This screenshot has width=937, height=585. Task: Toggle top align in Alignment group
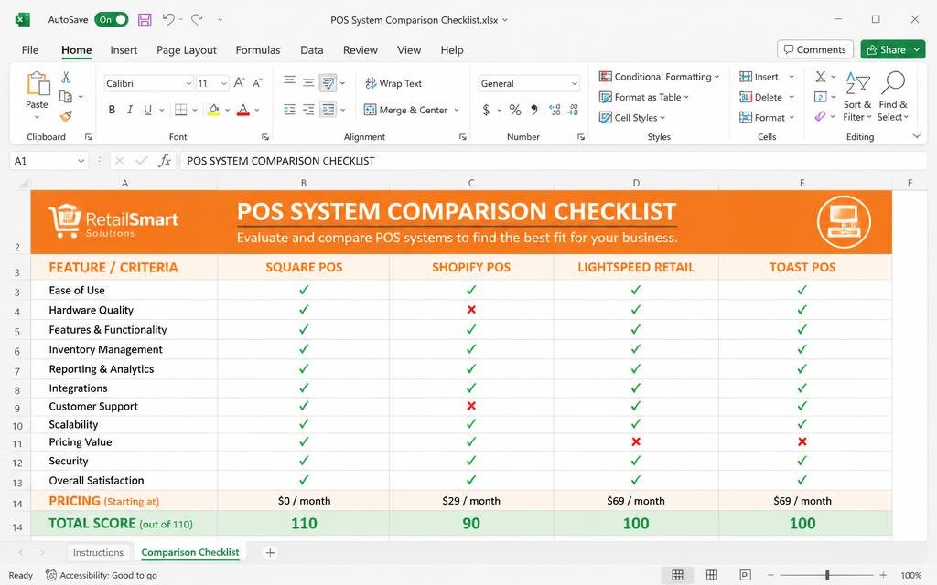(289, 81)
